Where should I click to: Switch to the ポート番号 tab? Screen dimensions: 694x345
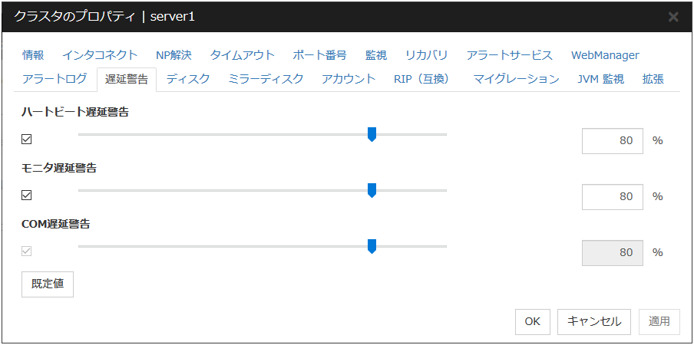(x=319, y=55)
